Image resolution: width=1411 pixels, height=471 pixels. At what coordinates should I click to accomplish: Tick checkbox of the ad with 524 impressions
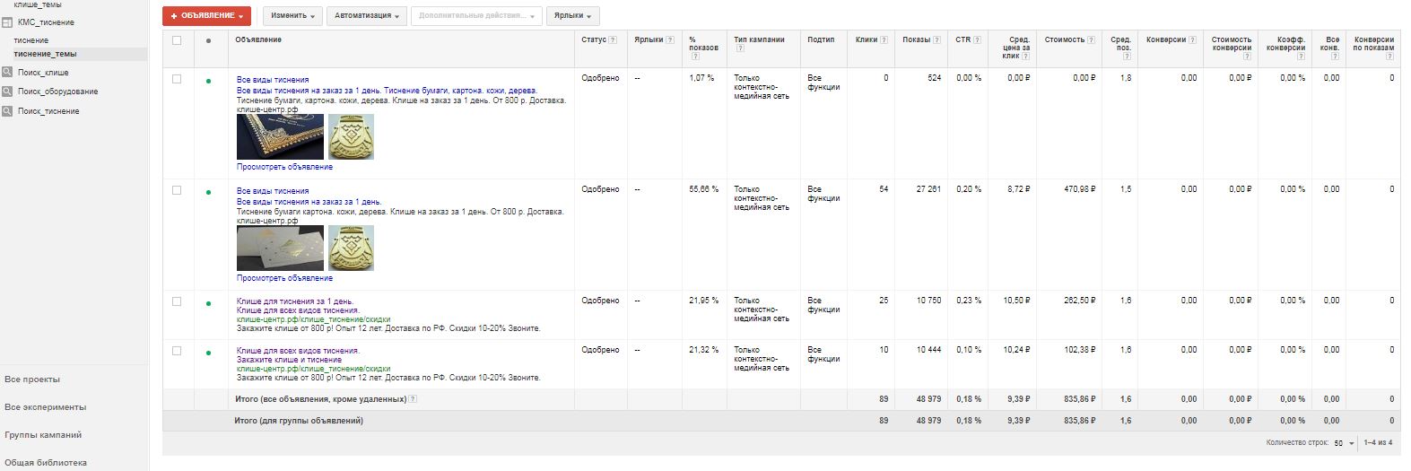tap(177, 79)
